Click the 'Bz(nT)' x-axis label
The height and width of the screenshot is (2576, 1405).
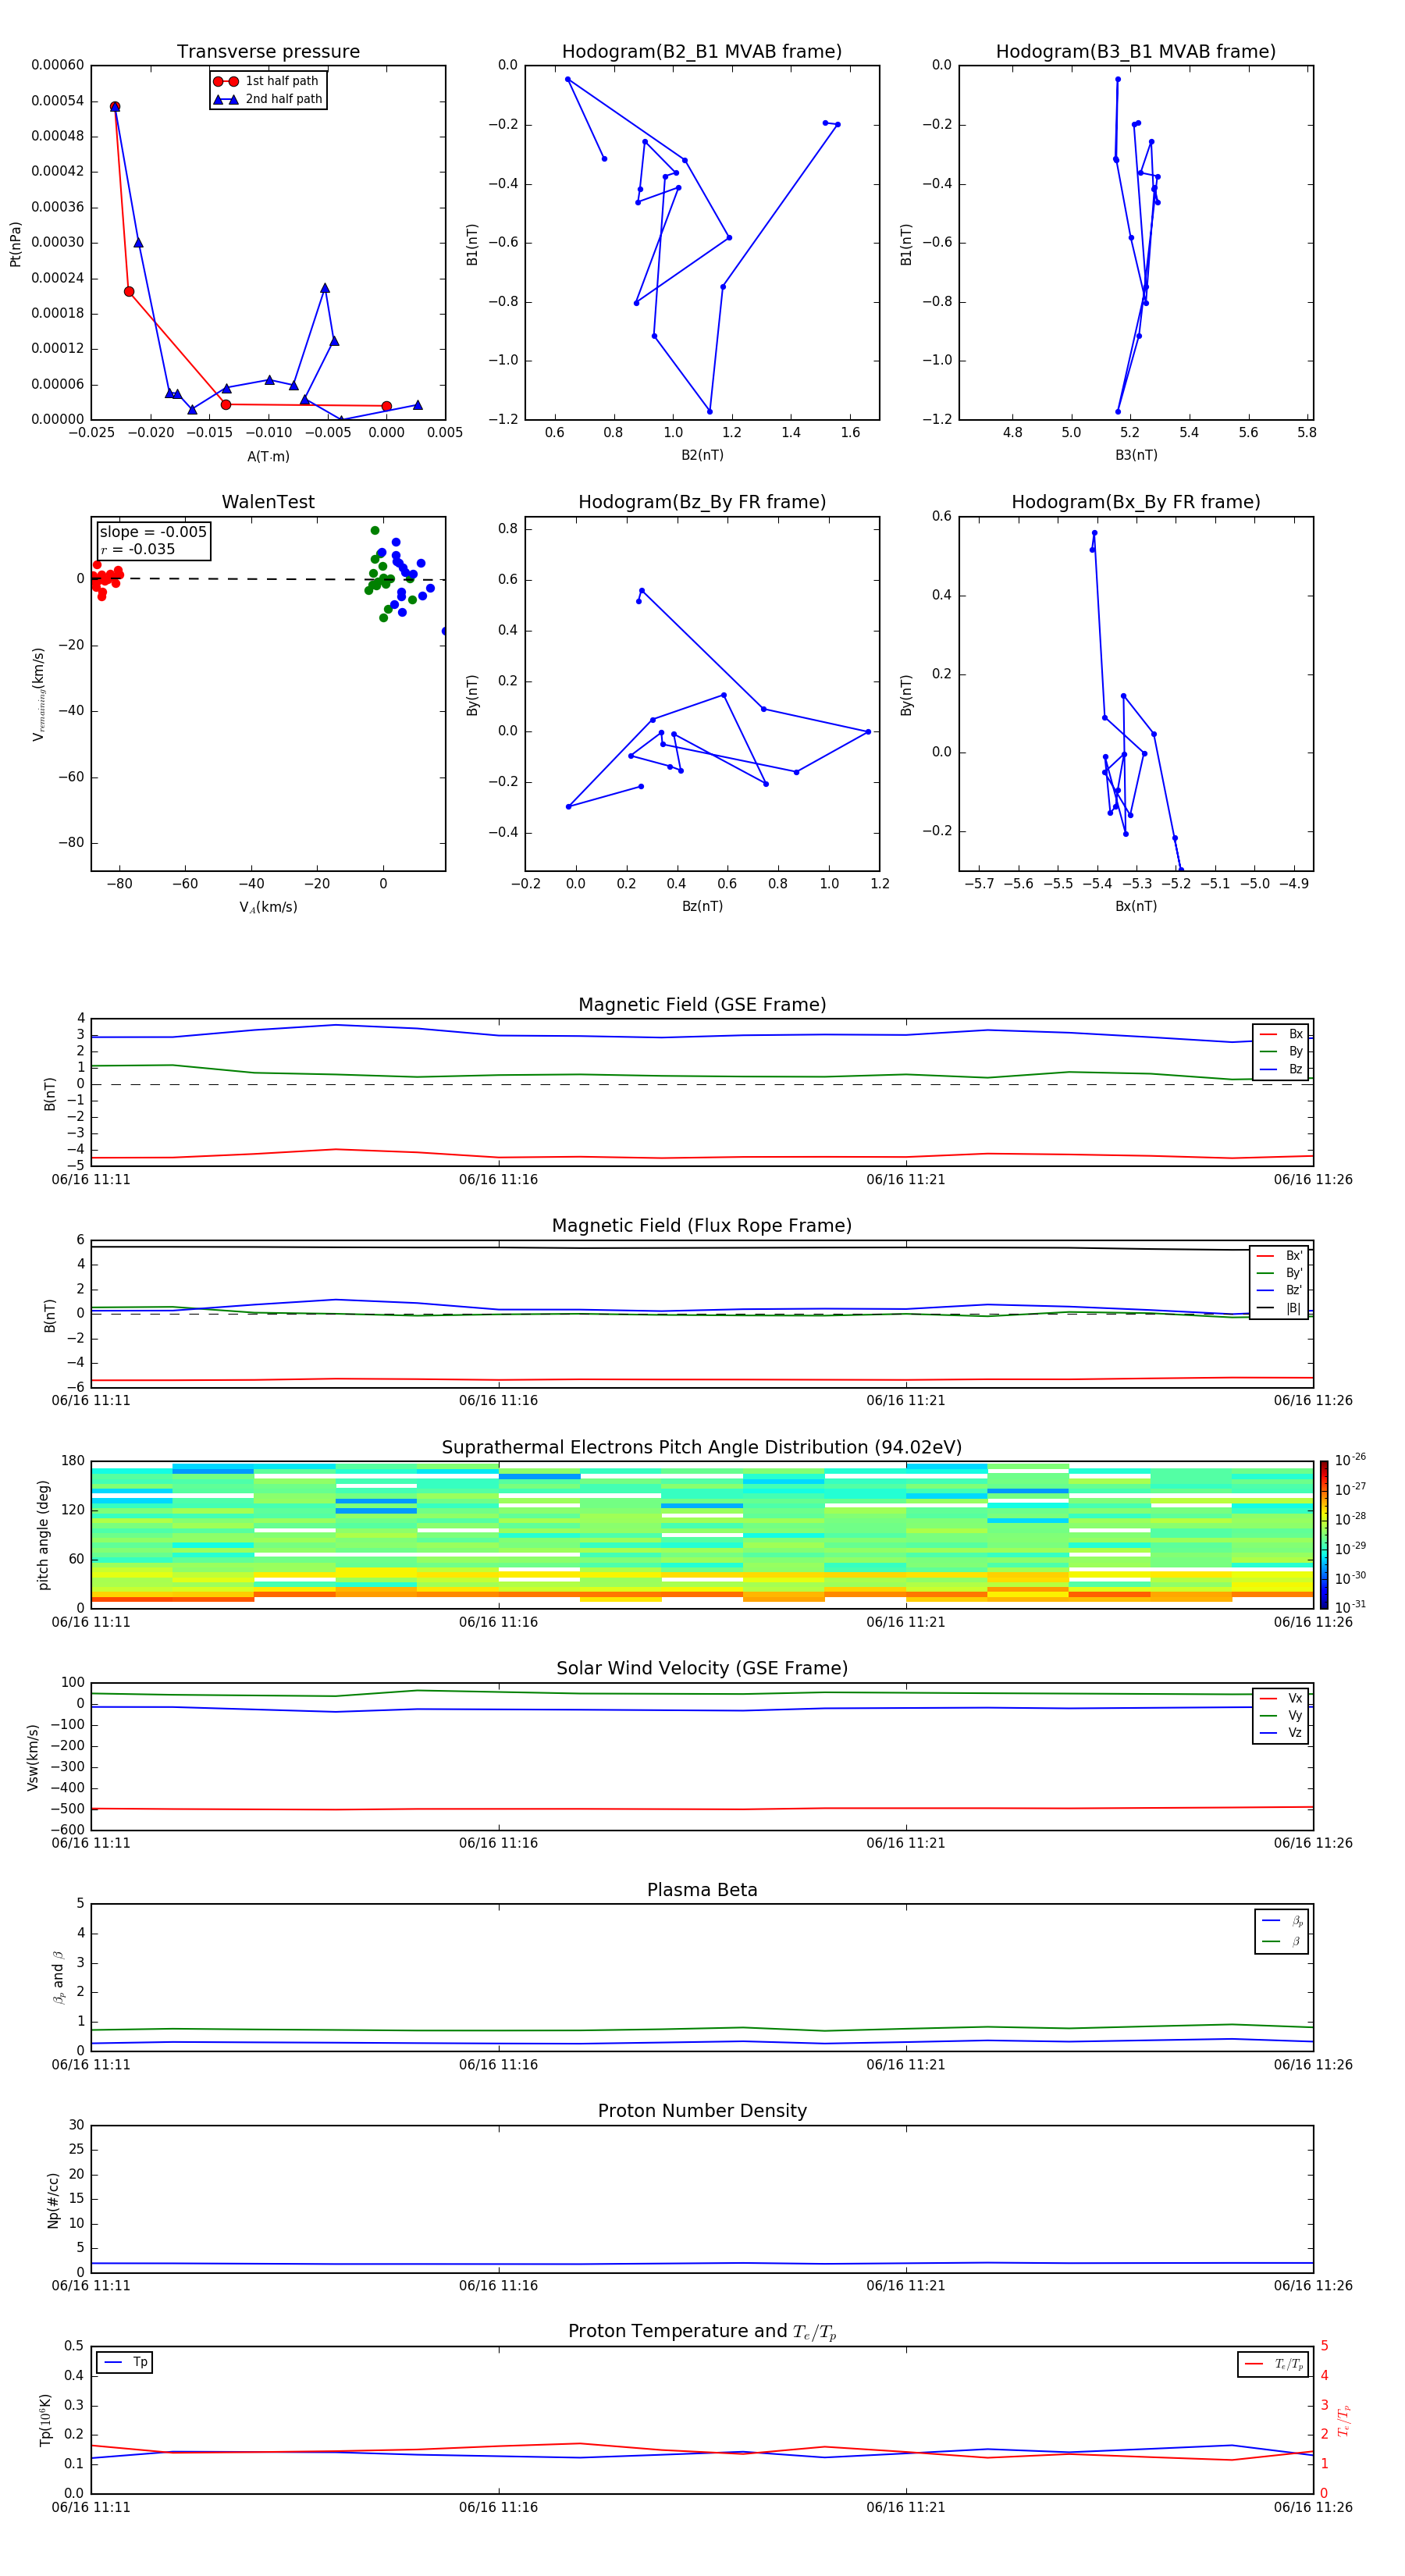pos(702,906)
